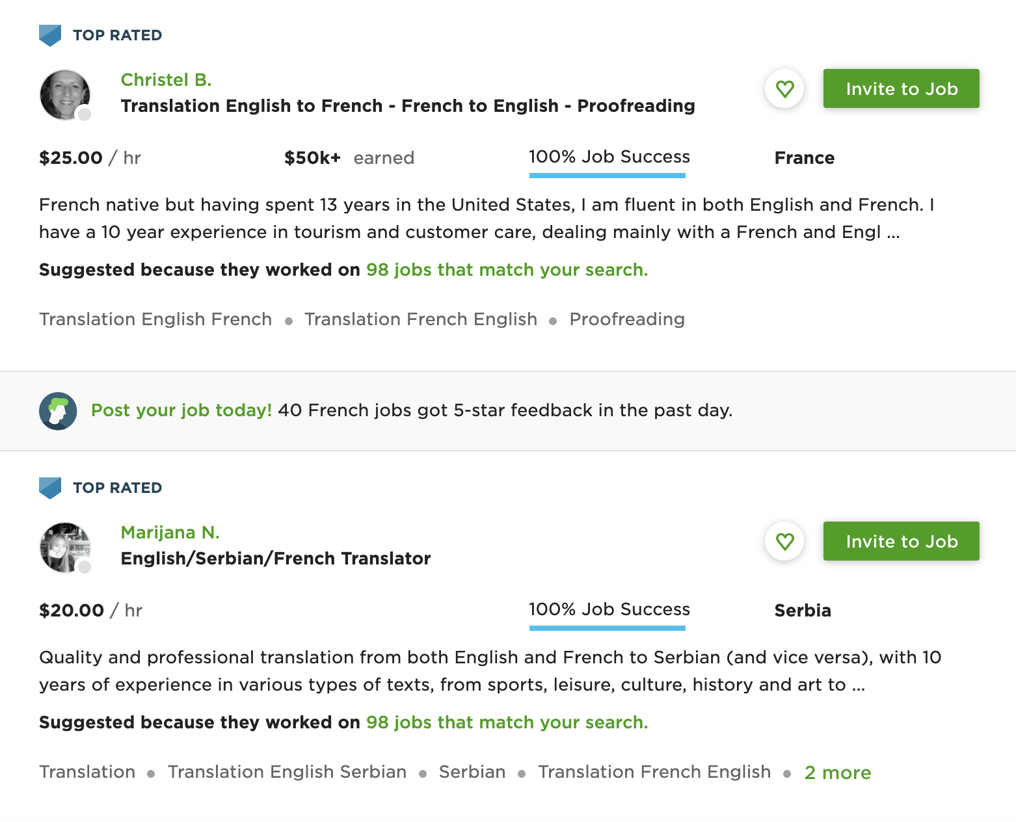This screenshot has width=1016, height=822.
Task: Open Marijana N.'s profile photo
Action: click(x=65, y=548)
